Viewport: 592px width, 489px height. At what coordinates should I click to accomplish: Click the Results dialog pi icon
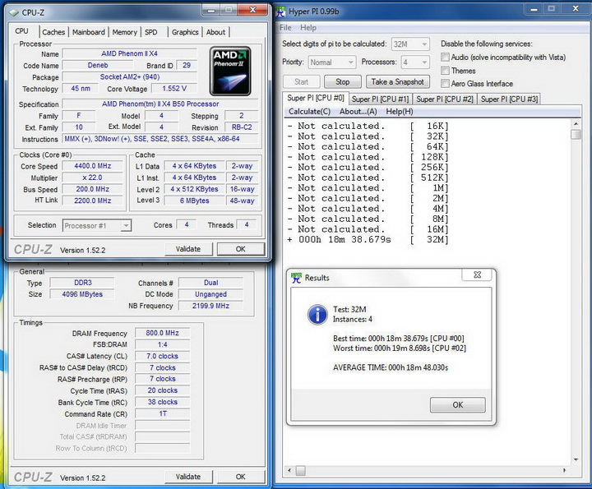(296, 278)
